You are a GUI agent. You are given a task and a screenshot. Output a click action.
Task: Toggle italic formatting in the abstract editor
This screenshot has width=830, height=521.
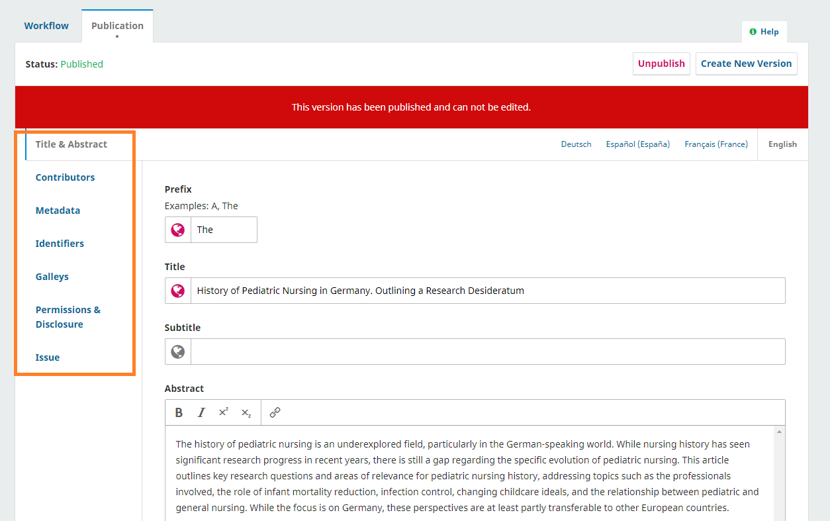[x=201, y=412]
